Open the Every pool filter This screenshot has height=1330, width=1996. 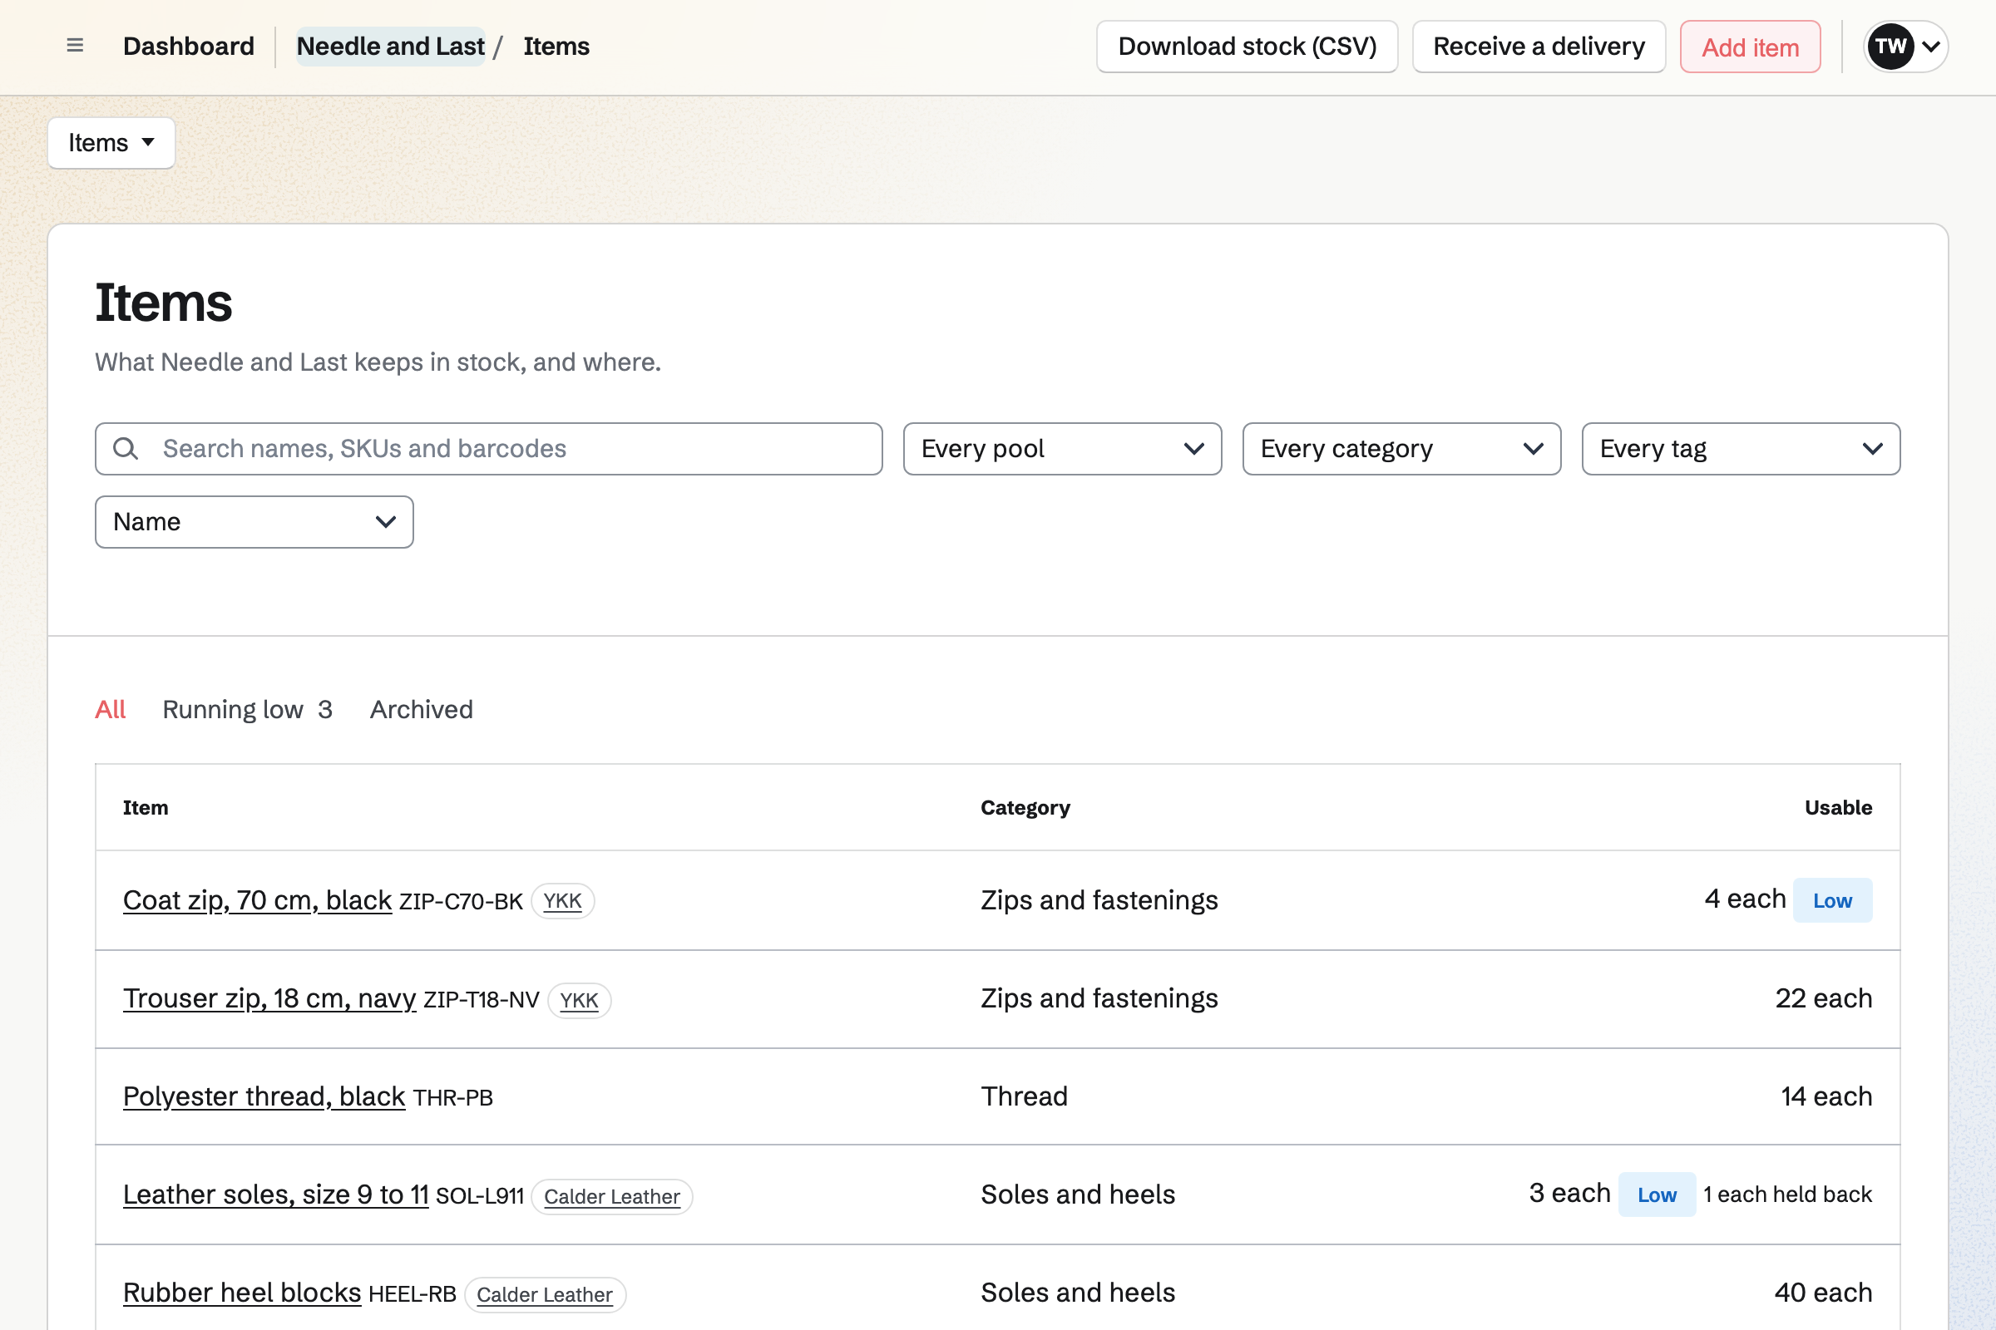click(x=1063, y=449)
